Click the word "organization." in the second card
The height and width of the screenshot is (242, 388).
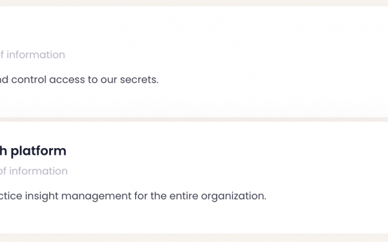tap(233, 196)
